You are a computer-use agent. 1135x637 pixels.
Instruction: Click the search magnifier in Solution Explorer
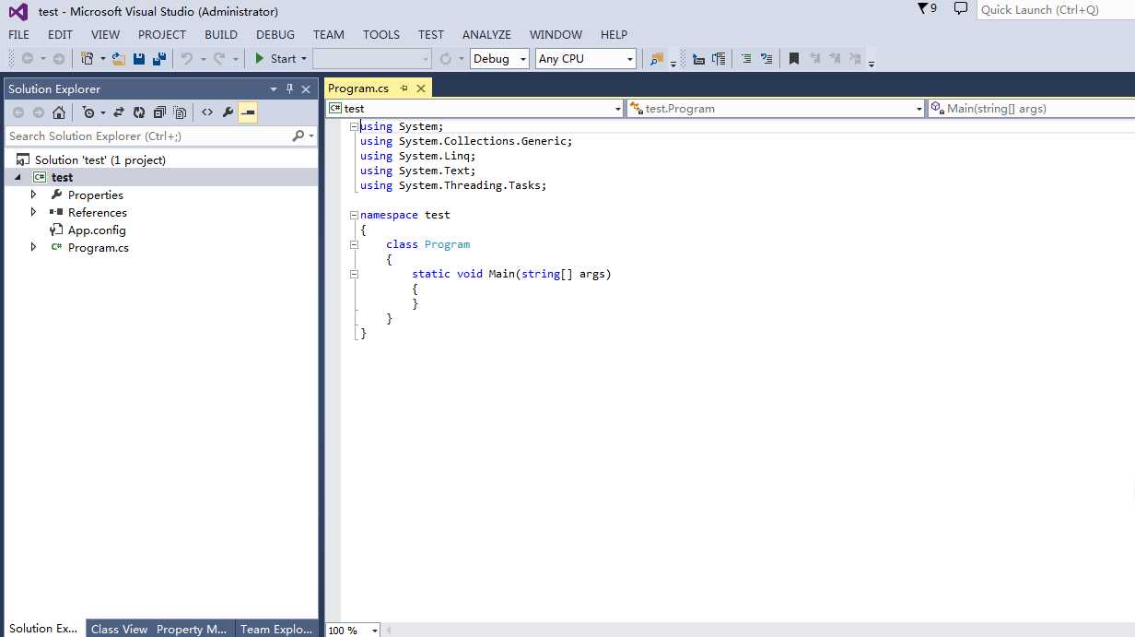[x=298, y=136]
